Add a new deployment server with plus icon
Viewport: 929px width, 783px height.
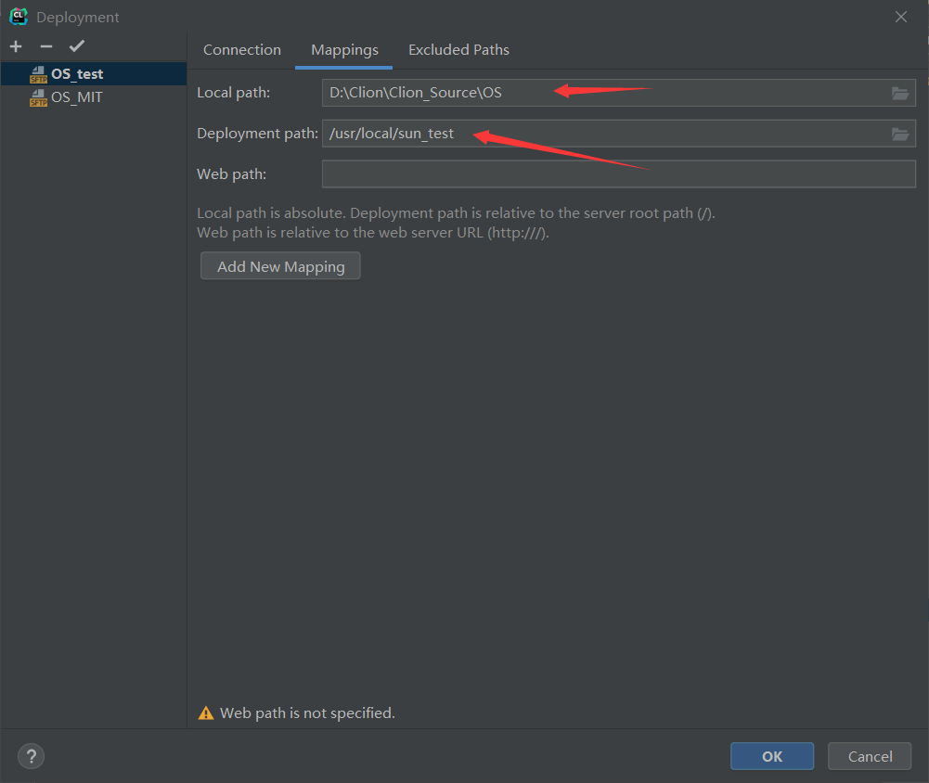pos(16,46)
